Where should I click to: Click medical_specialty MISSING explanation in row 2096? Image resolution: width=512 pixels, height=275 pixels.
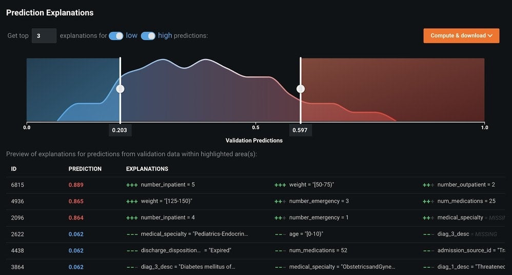(471, 217)
